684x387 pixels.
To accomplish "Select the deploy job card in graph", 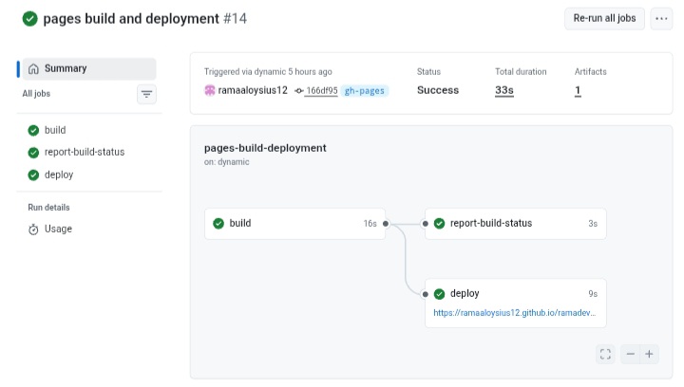I will [x=516, y=303].
